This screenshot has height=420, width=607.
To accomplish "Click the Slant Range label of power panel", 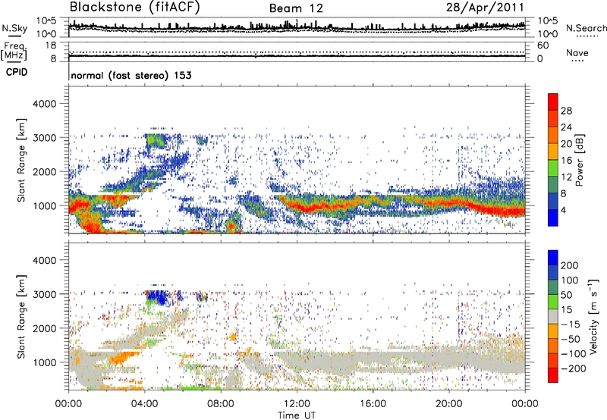I will (x=22, y=160).
